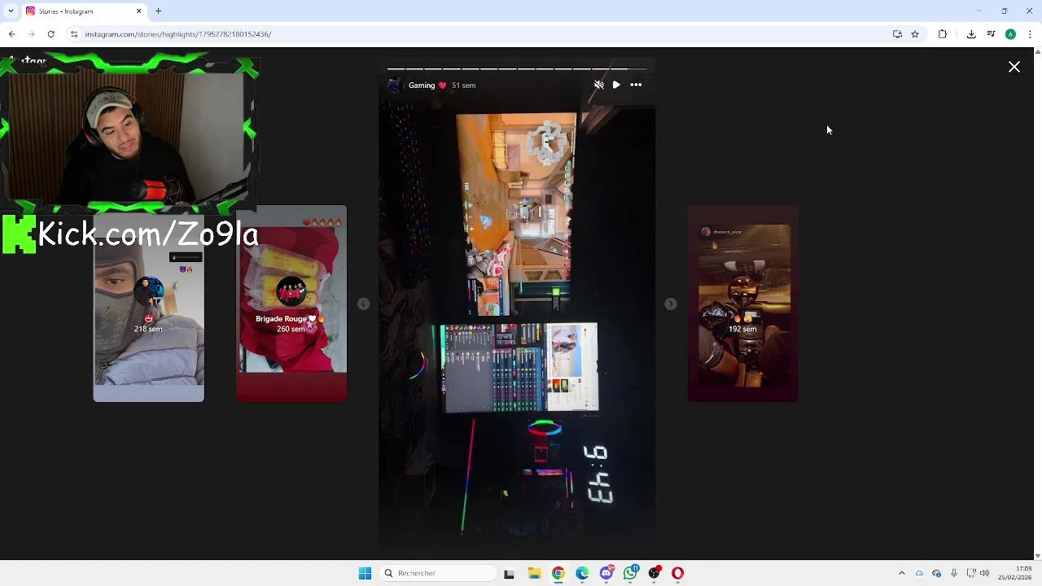This screenshot has width=1042, height=586.
Task: Open the tab search dropdown arrow
Action: tap(11, 11)
